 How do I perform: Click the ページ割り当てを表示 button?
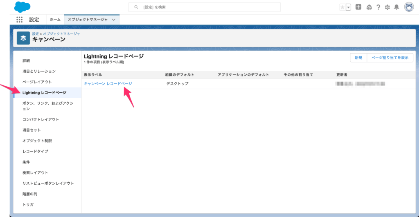(390, 58)
